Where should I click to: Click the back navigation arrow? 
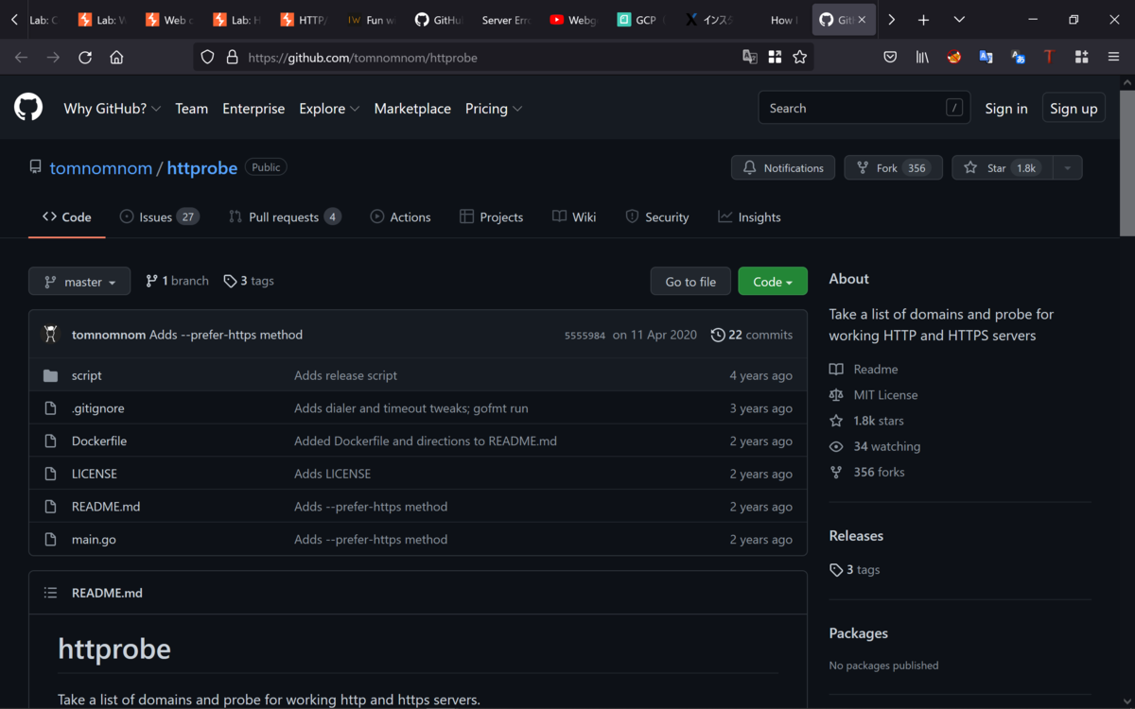click(22, 58)
